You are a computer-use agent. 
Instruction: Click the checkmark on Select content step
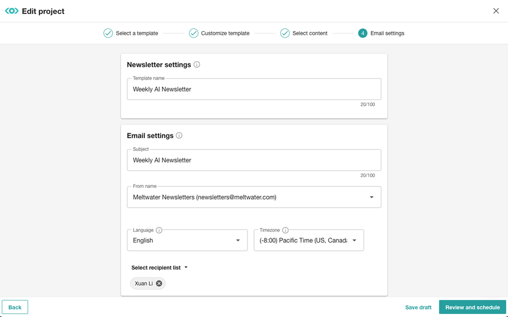[285, 33]
